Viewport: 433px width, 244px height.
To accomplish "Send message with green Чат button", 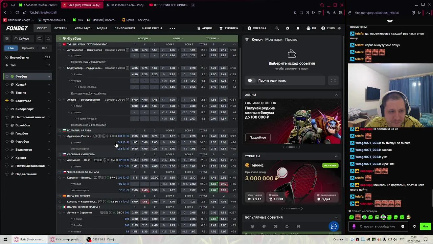I will (x=425, y=226).
